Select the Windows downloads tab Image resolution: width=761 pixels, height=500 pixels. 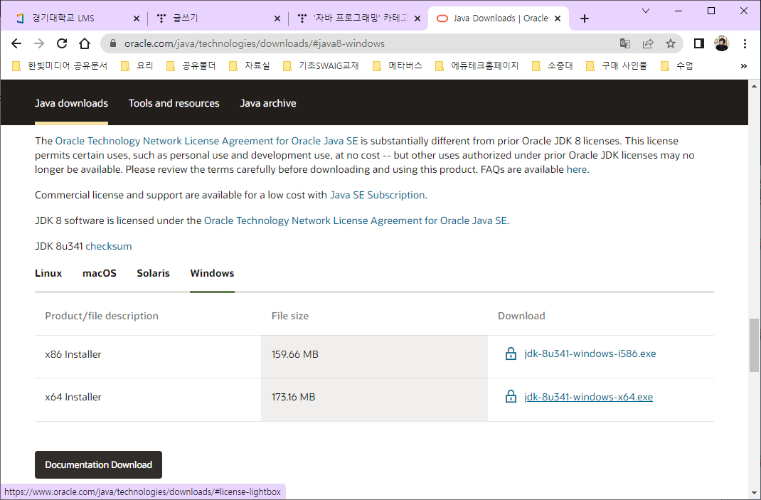click(212, 273)
